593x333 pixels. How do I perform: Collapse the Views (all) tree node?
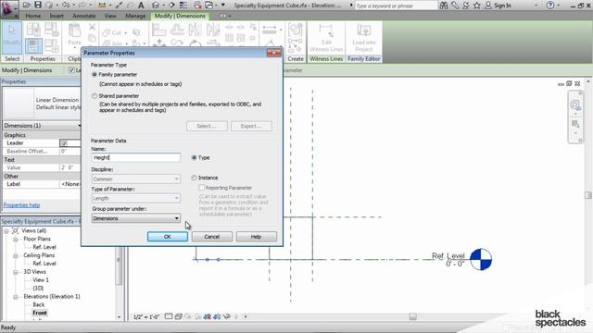pyautogui.click(x=6, y=231)
